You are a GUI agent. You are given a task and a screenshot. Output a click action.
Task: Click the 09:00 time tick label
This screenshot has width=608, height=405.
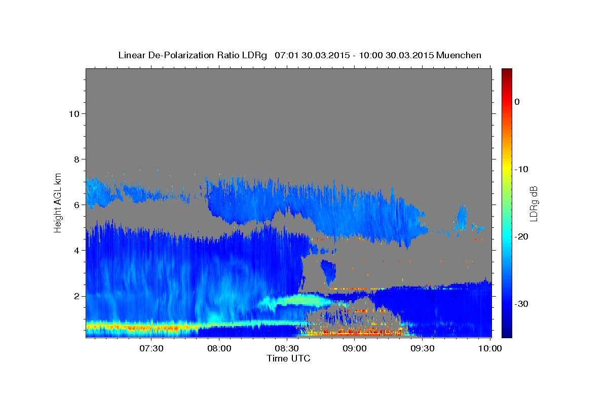point(355,348)
